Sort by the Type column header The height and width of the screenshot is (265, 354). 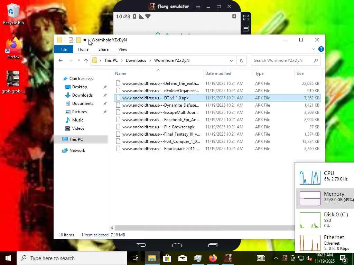tap(274, 73)
